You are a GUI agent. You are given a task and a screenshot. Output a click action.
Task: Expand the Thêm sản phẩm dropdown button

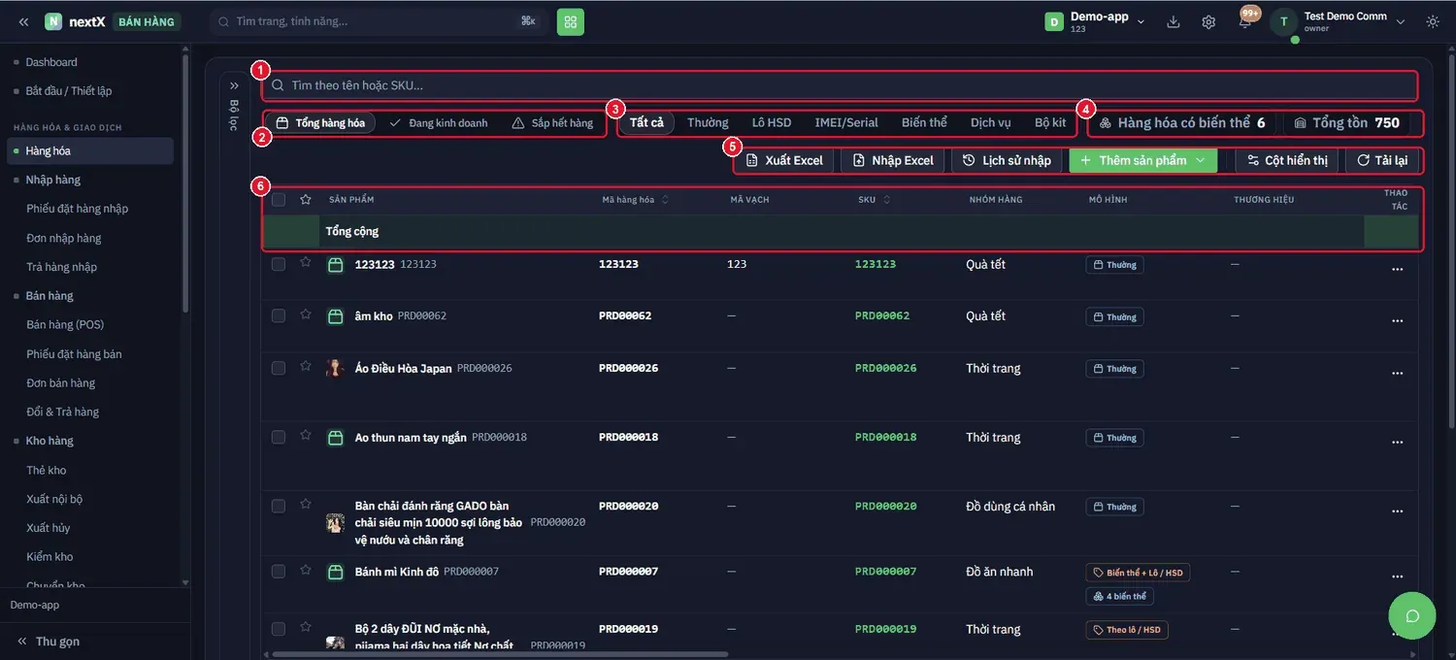point(1143,160)
